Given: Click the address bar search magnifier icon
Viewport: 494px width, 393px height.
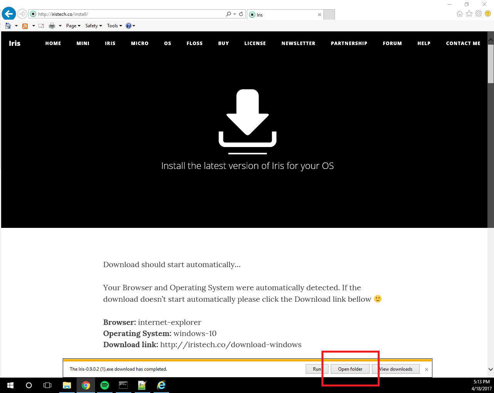Looking at the screenshot, I should 228,14.
